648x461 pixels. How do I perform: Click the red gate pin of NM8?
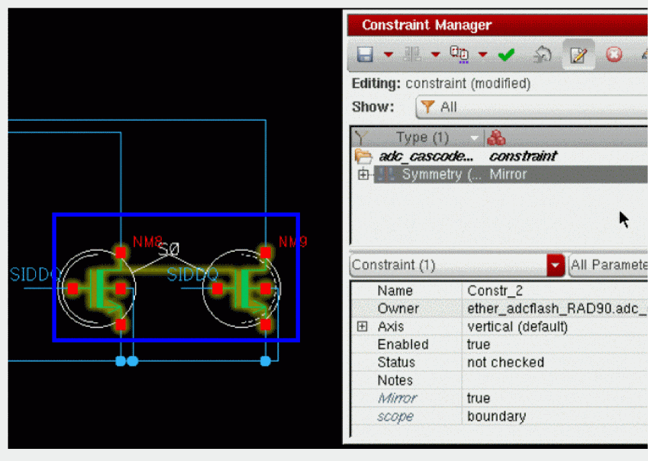click(73, 288)
